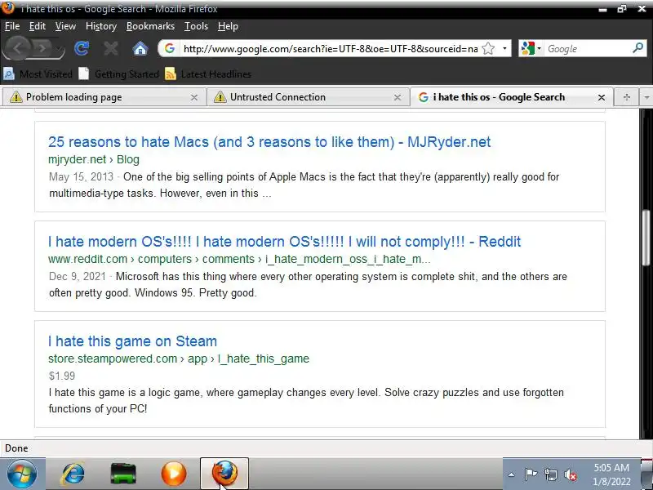Click the Dec 9, 2021 date text
Viewport: 653px width, 490px height.
point(78,276)
